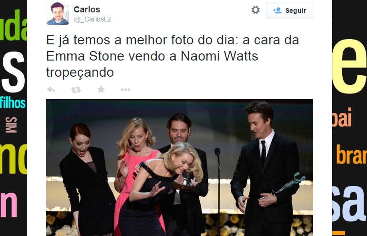This screenshot has width=367, height=236.
Task: Open the @_CarlosLz handle link
Action: coord(92,19)
